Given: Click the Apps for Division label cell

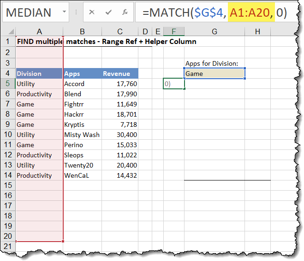Looking at the screenshot, I should coord(212,63).
